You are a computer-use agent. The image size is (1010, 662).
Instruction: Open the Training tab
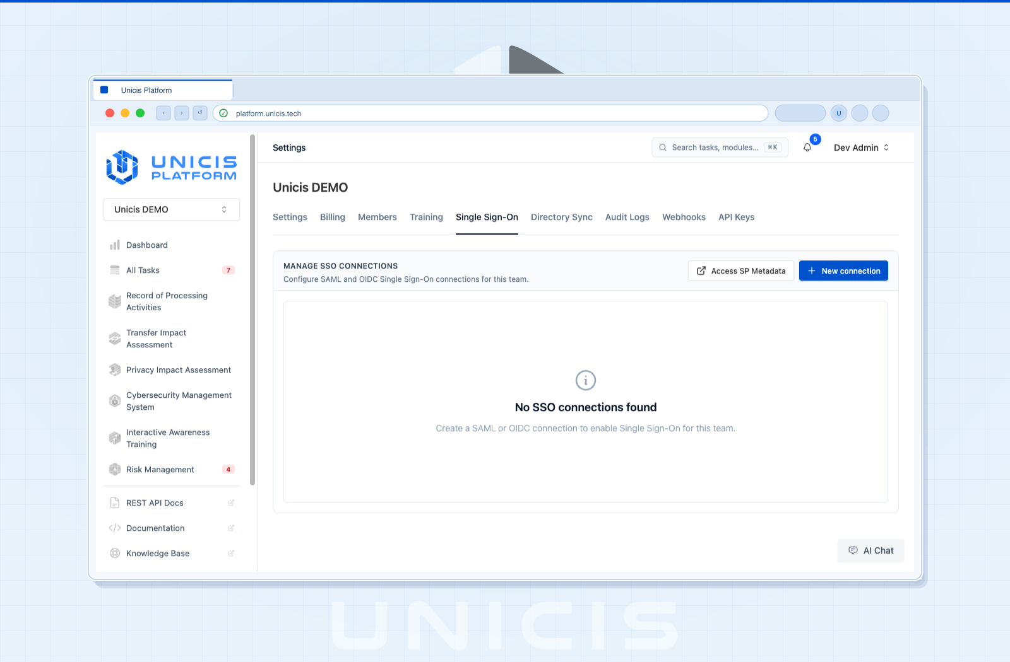(x=426, y=218)
